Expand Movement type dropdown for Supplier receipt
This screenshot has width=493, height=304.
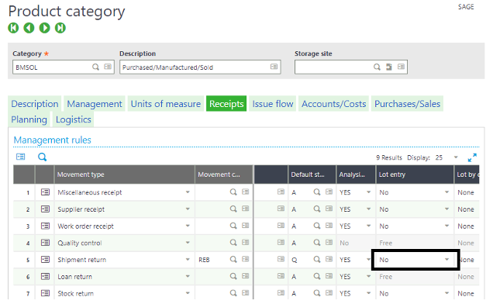(x=188, y=209)
